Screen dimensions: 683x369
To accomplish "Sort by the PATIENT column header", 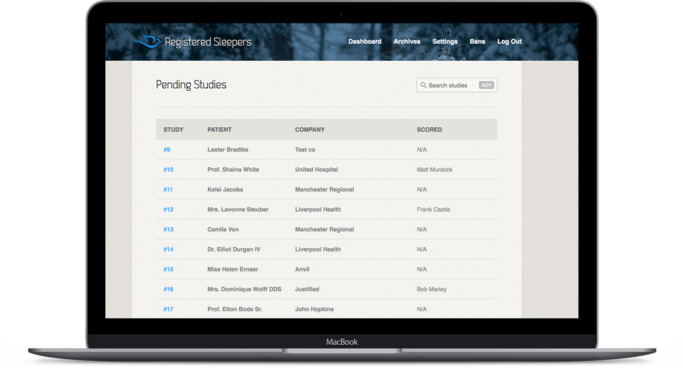I will [x=219, y=130].
